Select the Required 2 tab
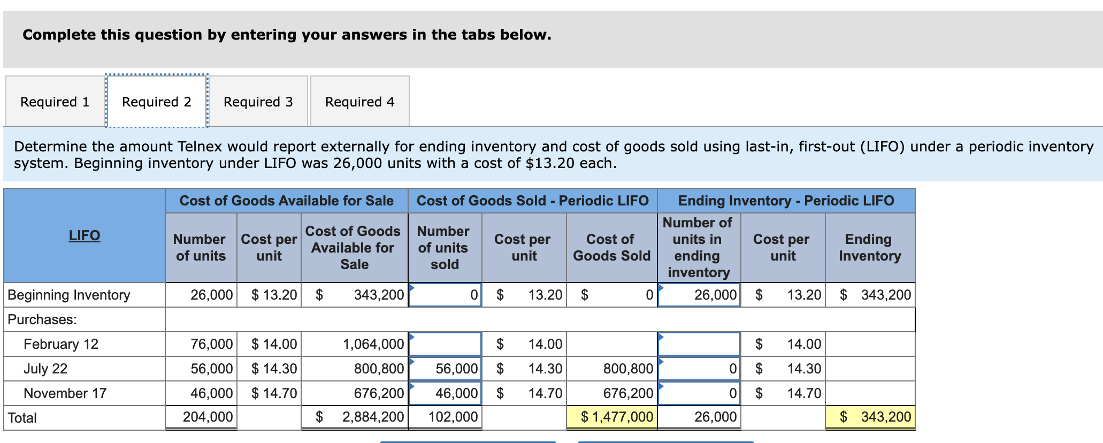The width and height of the screenshot is (1103, 443). [157, 101]
